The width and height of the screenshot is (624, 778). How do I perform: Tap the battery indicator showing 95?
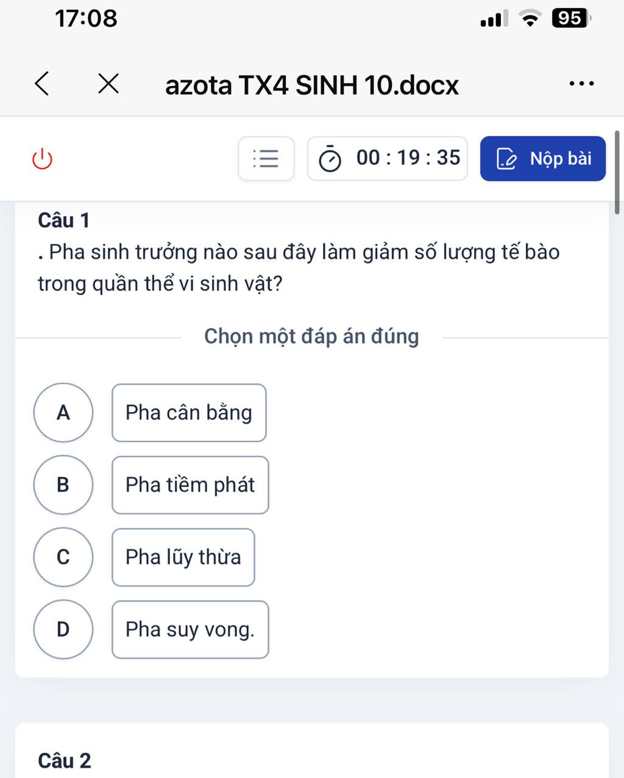coord(571,18)
